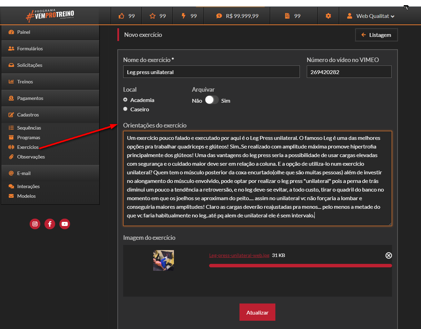The height and width of the screenshot is (329, 421).
Task: Go to Programas submenu item
Action: (x=29, y=137)
